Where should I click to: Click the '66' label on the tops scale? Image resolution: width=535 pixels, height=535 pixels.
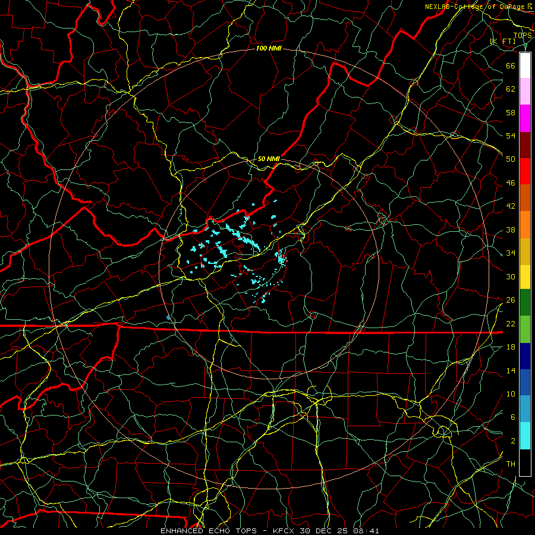coord(511,65)
